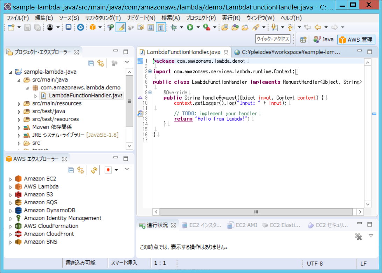Switch to the Java perspective
This screenshot has height=273, width=382.
323,40
